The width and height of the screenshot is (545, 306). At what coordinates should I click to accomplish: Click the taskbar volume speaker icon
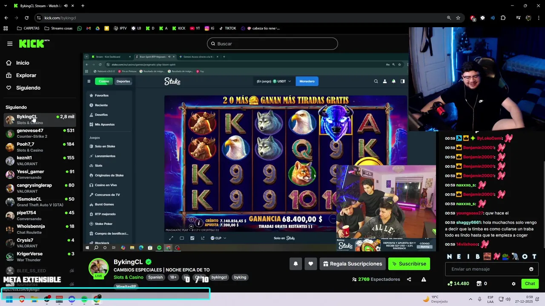point(508,299)
